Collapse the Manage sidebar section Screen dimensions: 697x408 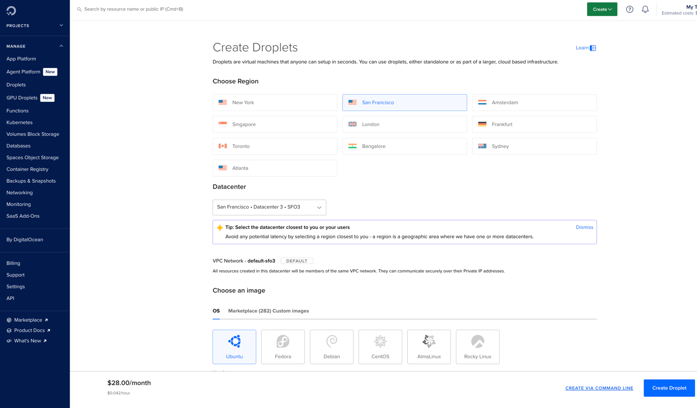61,46
